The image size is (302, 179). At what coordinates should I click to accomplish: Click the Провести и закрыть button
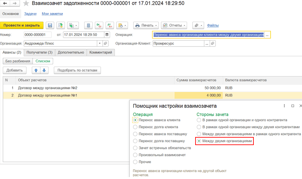click(22, 25)
